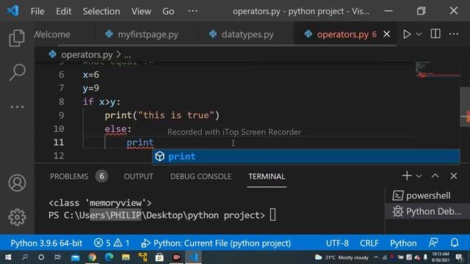Open the Manage gear icon

coord(17,217)
